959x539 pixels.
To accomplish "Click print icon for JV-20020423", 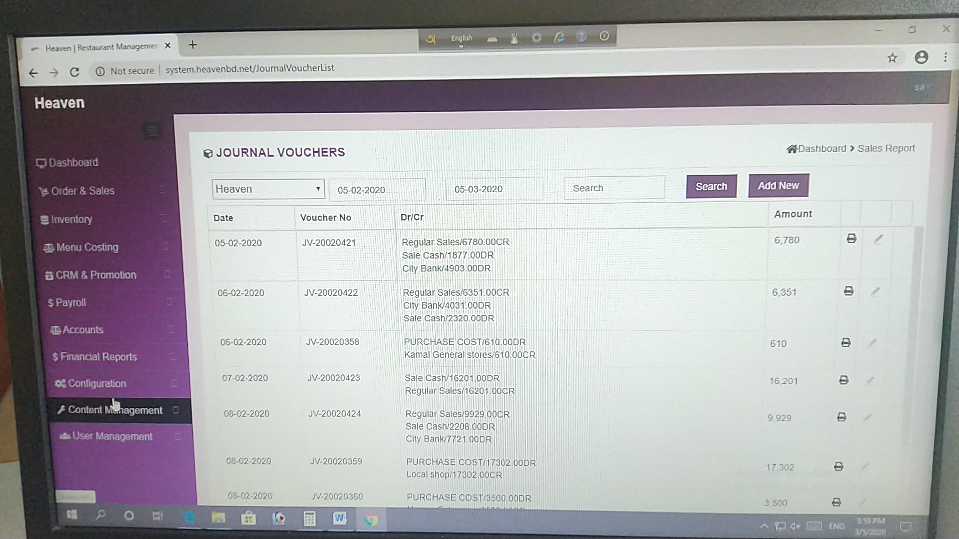I will tap(844, 380).
